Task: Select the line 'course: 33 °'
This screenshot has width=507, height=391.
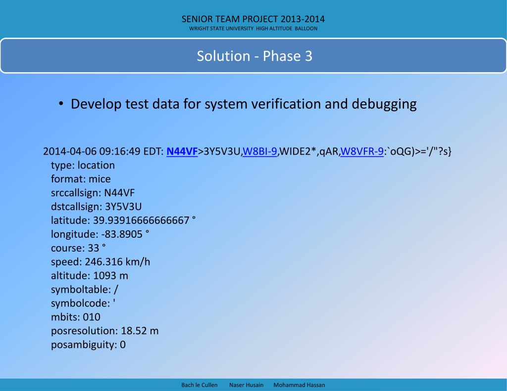Action: point(78,248)
